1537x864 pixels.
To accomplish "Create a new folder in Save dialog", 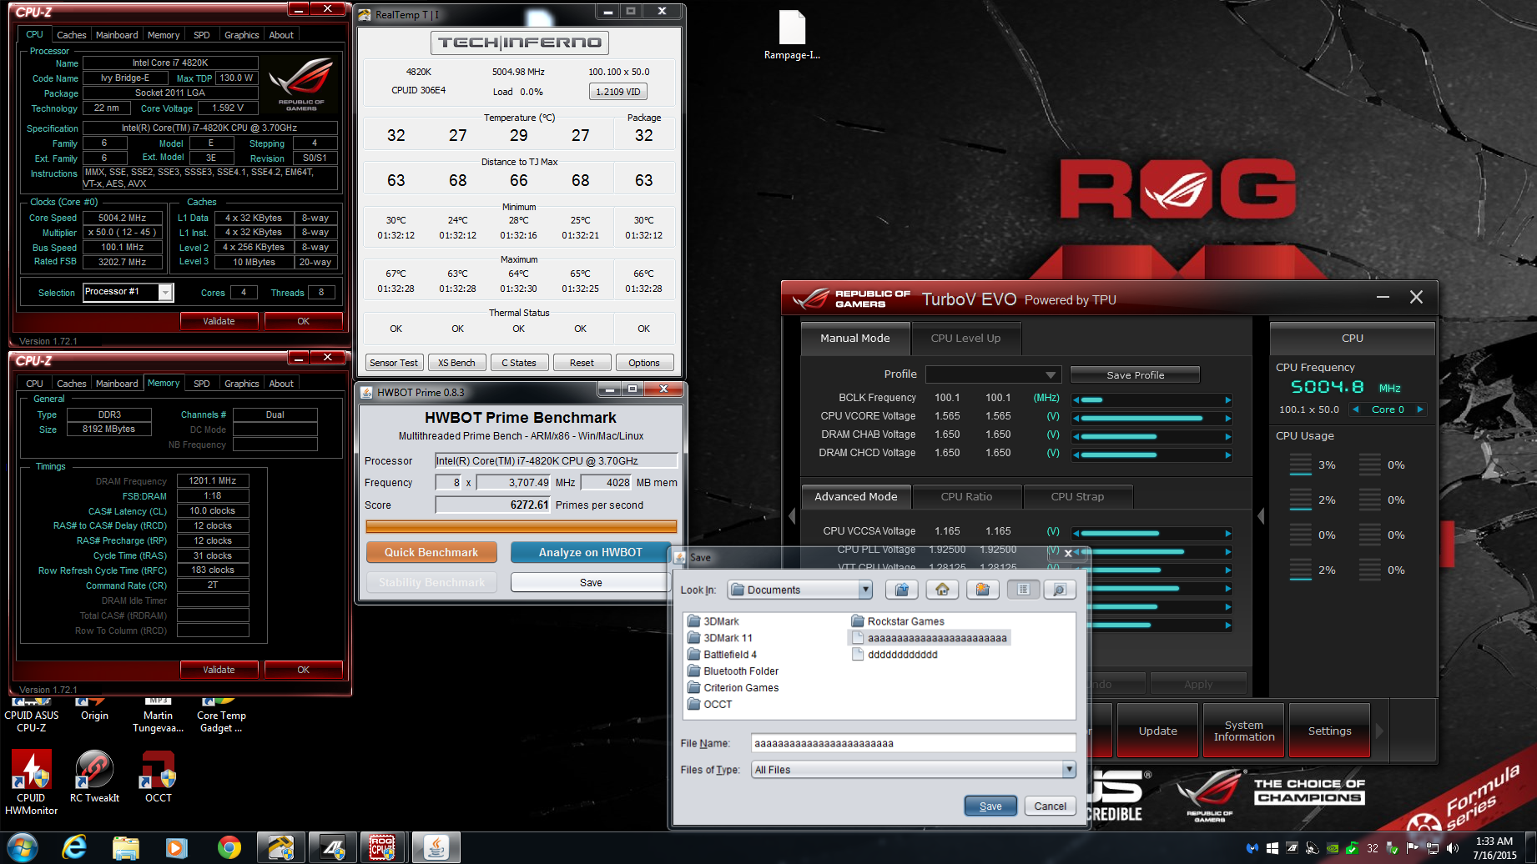I will (x=983, y=590).
